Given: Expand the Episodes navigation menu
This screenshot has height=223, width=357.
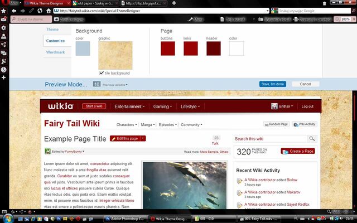Looking at the screenshot, I should tap(167, 125).
